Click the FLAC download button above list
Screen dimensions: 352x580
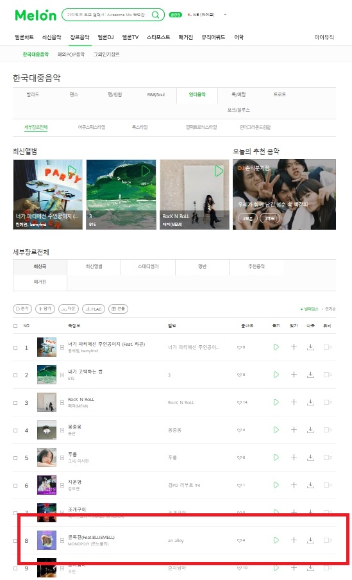coord(94,309)
